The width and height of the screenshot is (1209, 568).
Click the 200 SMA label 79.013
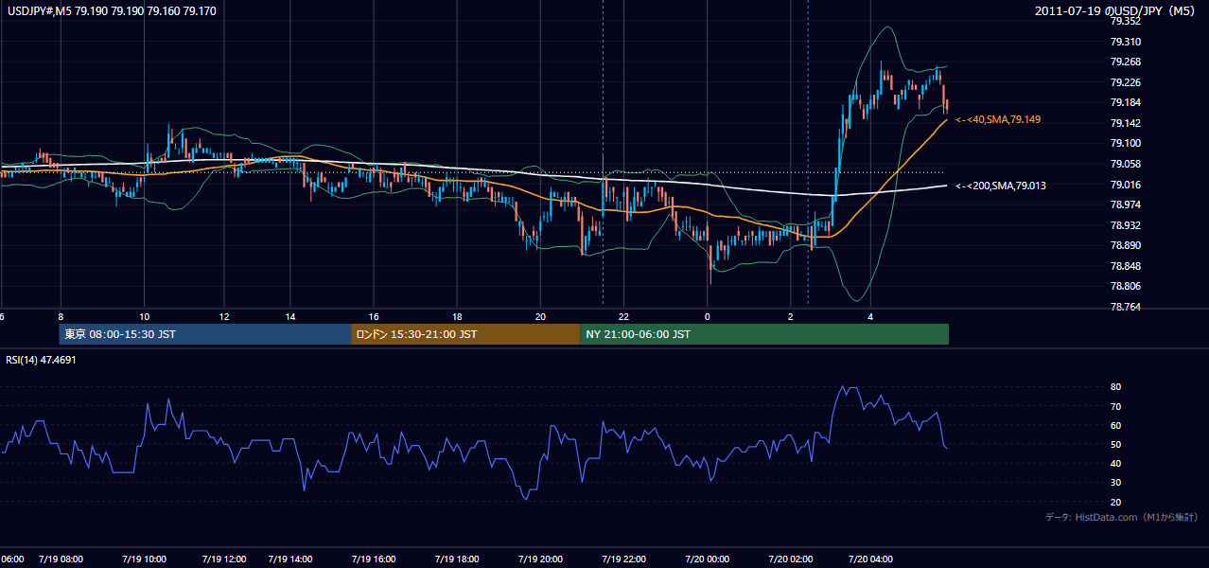coord(1001,186)
